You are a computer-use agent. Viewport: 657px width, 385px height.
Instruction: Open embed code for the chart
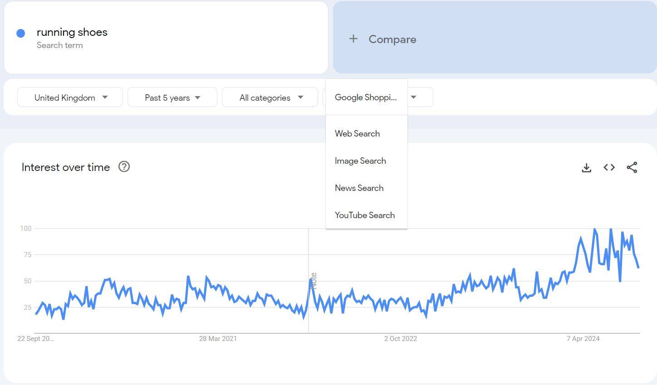[609, 167]
